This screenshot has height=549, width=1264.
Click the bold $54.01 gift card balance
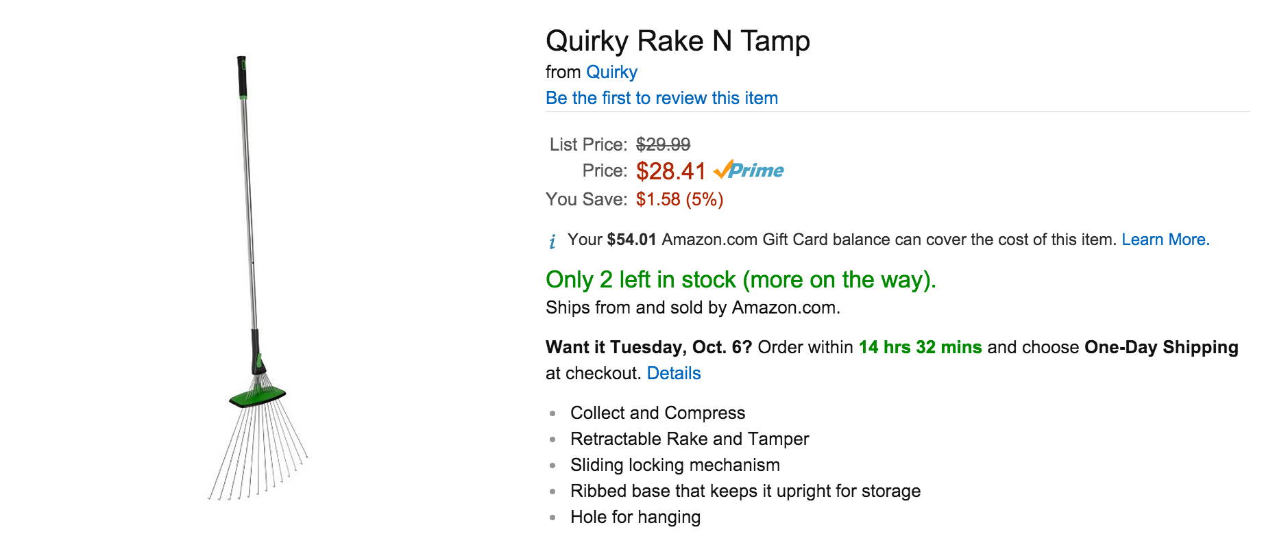click(x=631, y=240)
